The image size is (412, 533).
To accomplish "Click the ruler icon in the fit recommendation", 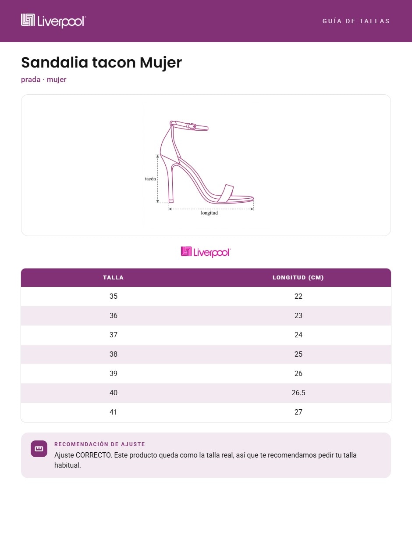I will pos(39,449).
